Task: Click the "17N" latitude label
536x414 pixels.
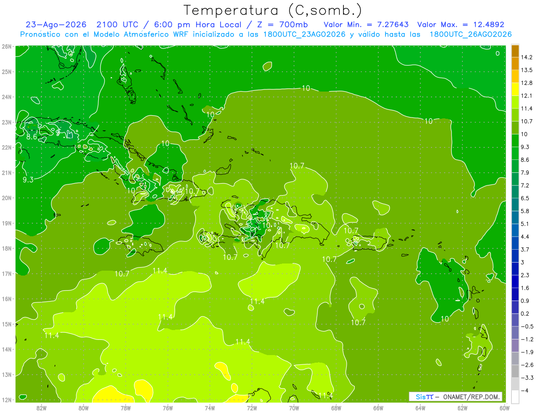Action: point(7,273)
